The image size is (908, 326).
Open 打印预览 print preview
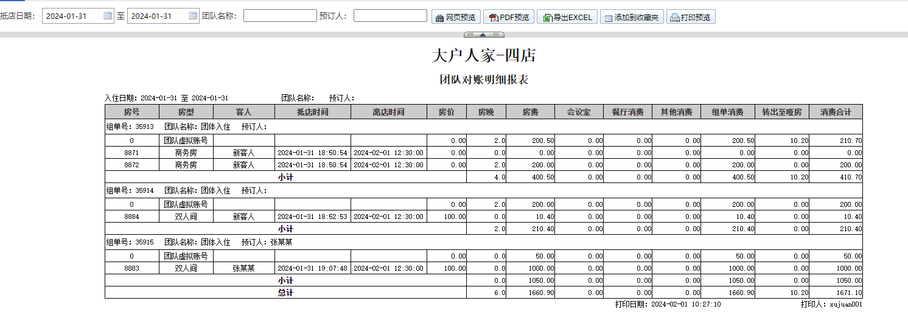pyautogui.click(x=691, y=17)
